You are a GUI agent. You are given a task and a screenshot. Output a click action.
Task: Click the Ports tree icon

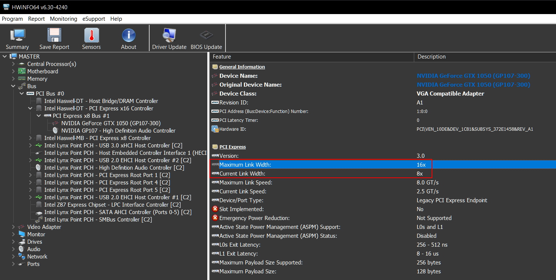pyautogui.click(x=22, y=264)
